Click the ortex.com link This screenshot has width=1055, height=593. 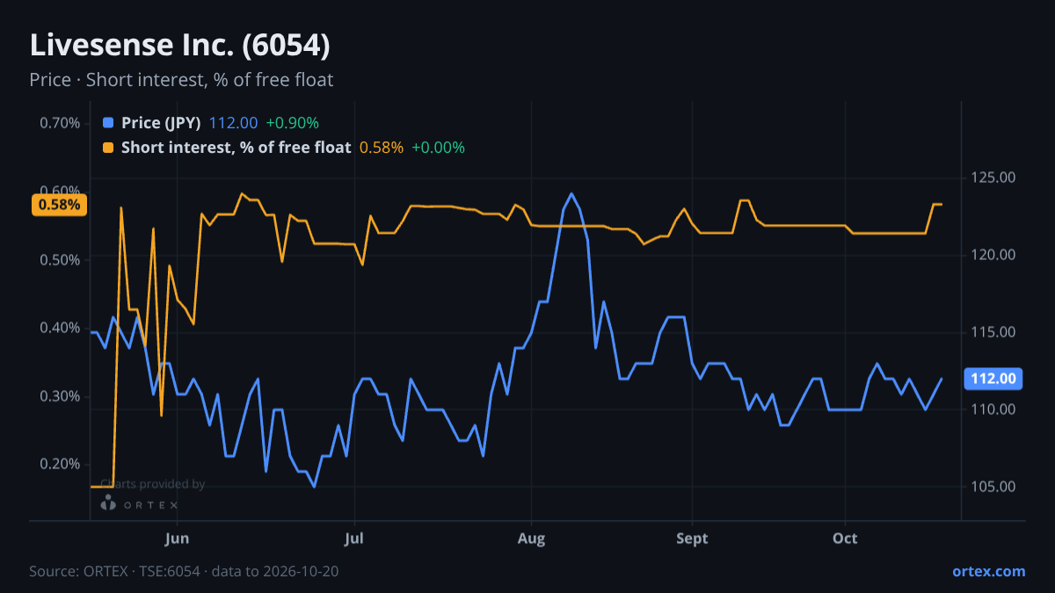(989, 571)
